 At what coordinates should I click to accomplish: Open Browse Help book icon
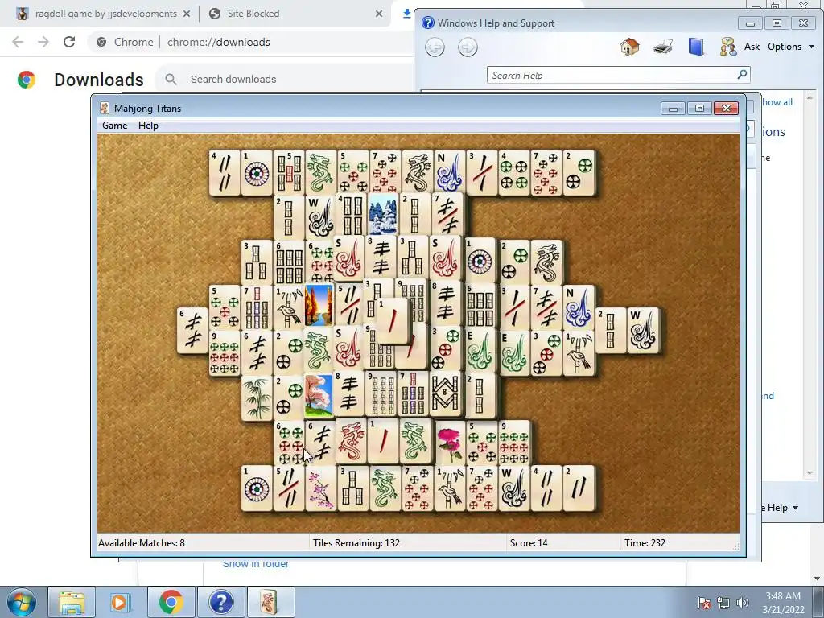coord(696,47)
